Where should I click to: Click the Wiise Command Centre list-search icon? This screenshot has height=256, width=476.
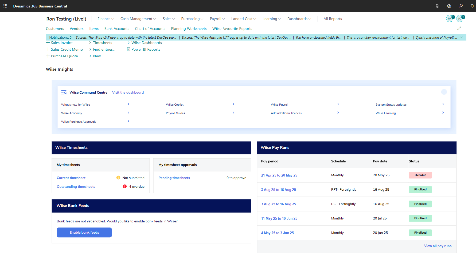[64, 93]
